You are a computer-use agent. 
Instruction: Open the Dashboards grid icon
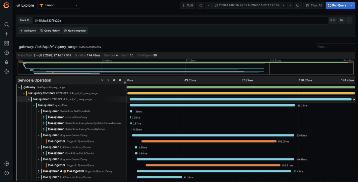7,43
